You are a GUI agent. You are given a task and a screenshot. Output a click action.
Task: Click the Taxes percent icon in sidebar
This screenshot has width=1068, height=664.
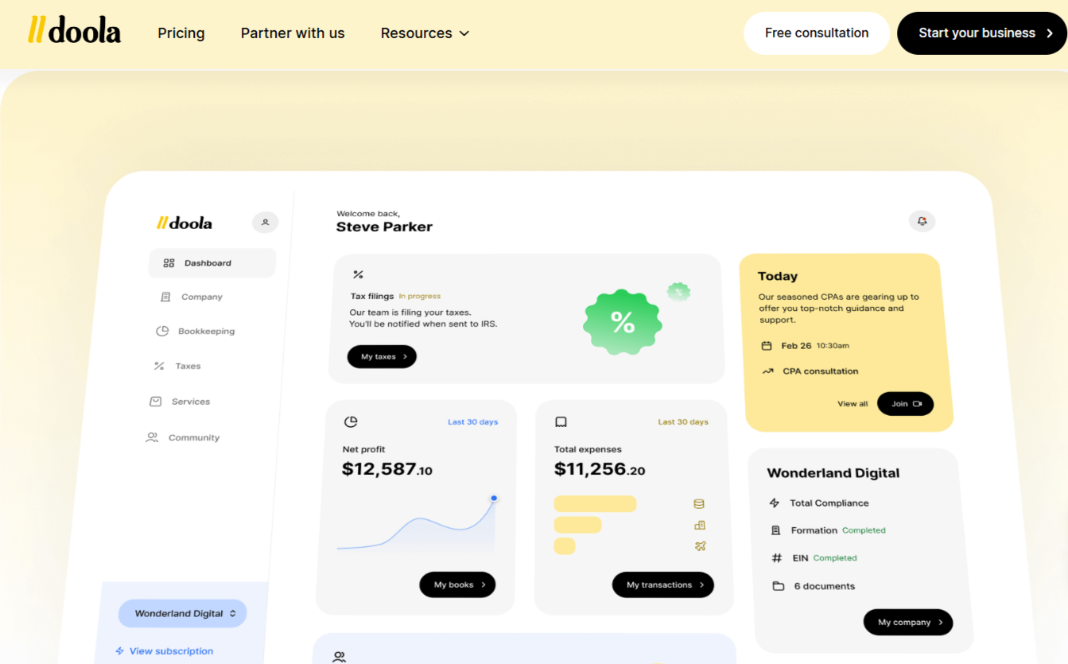pos(159,366)
